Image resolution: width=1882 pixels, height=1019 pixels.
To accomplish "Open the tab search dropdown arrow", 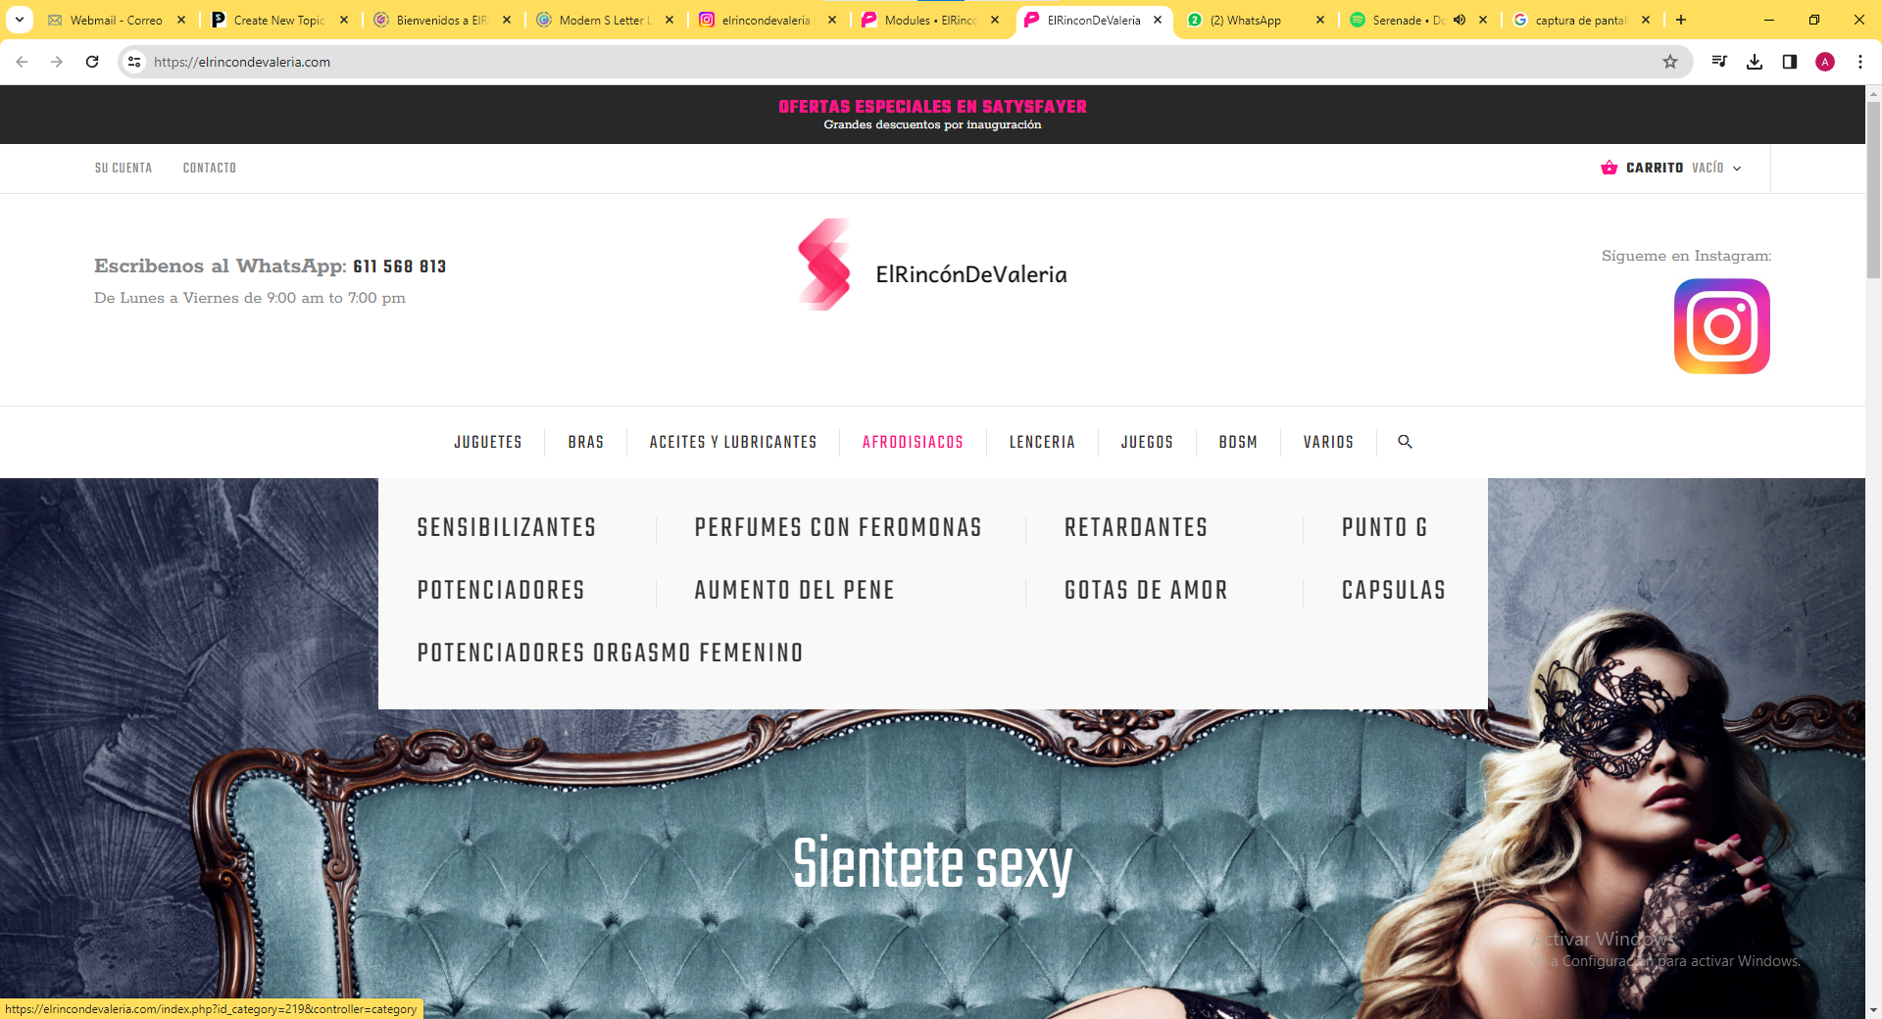I will [x=19, y=20].
